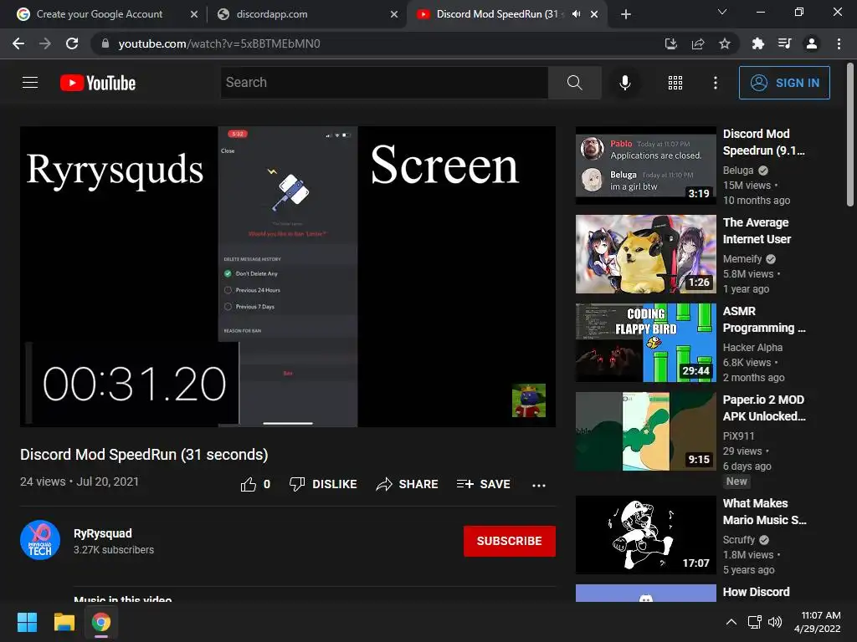Switch to the discordapp.com tab
The image size is (857, 642).
(272, 14)
